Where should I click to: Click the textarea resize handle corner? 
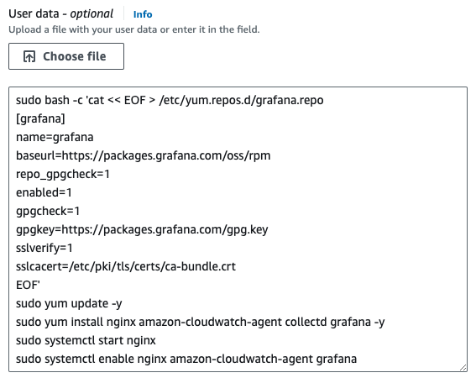click(x=463, y=368)
